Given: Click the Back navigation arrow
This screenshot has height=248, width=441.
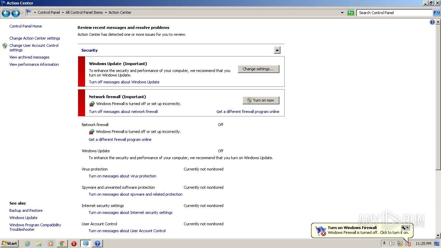Looking at the screenshot, I should point(6,13).
